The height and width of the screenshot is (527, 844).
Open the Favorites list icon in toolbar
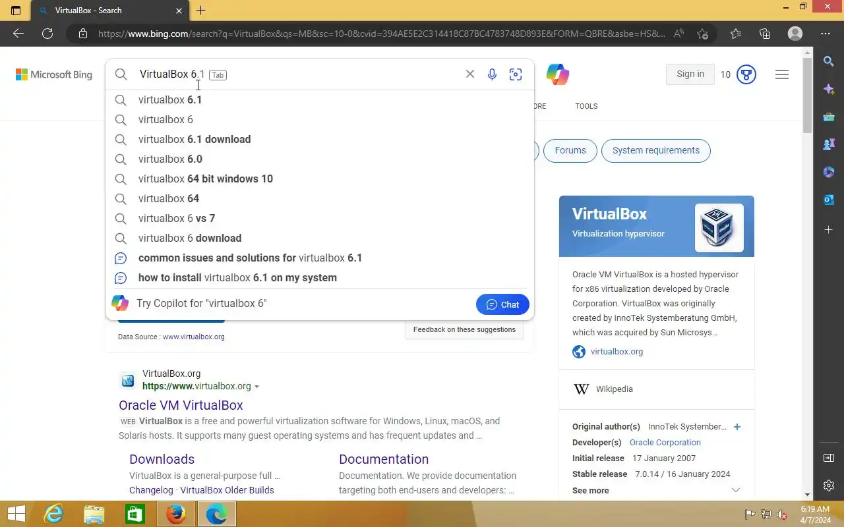pyautogui.click(x=736, y=34)
